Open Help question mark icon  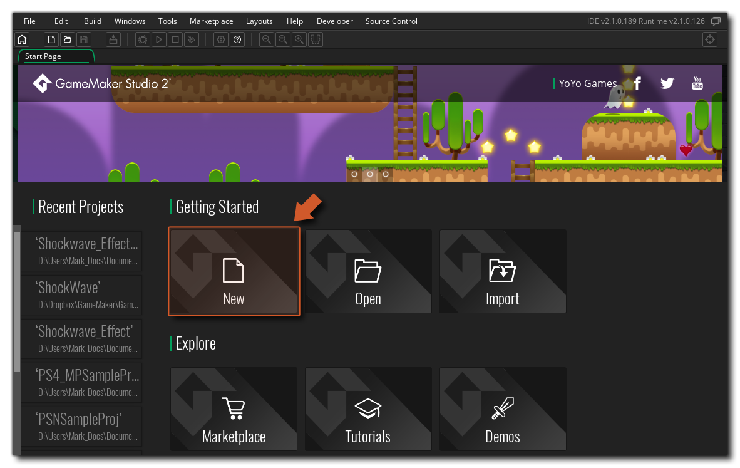pyautogui.click(x=237, y=39)
